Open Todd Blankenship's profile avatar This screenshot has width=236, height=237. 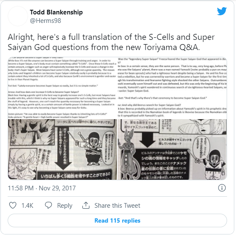click(x=18, y=16)
